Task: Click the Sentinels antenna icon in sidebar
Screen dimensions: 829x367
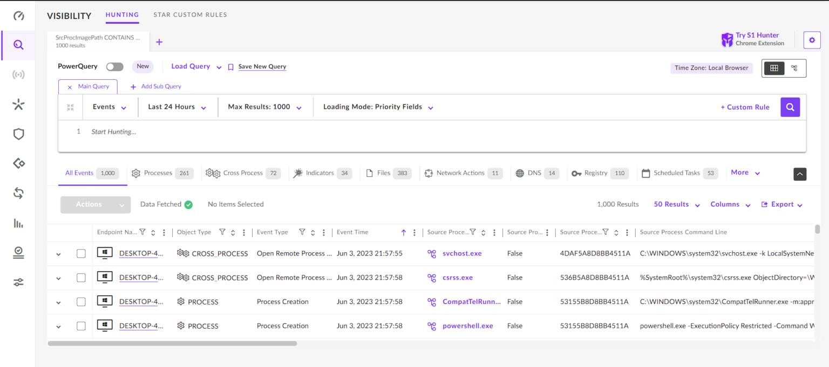Action: click(18, 74)
